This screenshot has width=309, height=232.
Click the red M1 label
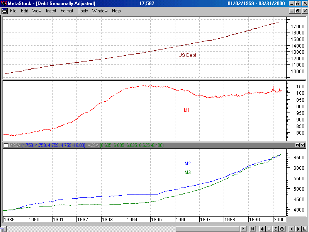point(187,110)
